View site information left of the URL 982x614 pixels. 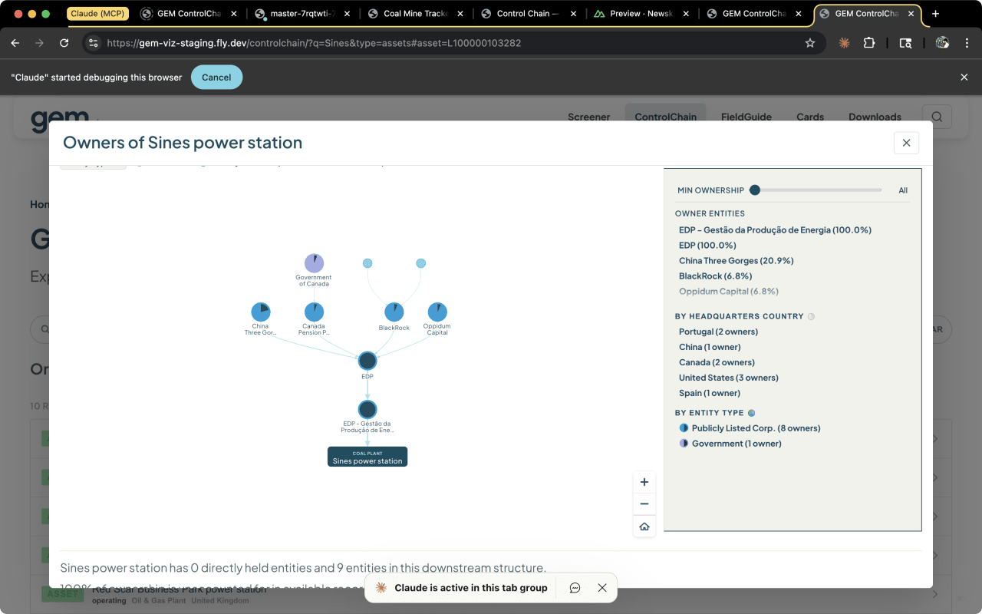tap(94, 43)
